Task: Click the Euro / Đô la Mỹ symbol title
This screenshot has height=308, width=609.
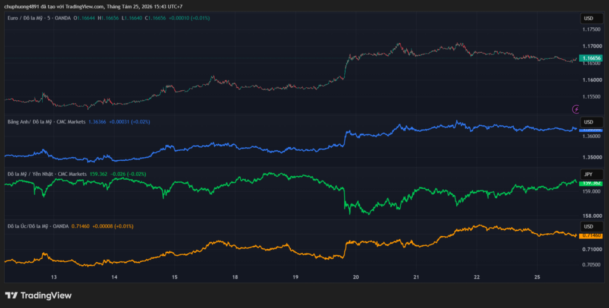Action: tap(39, 18)
